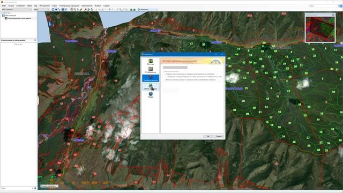The height and width of the screenshot is (193, 343).
Task: Open the Планировщик маршрутов menu
Action: coord(69,6)
